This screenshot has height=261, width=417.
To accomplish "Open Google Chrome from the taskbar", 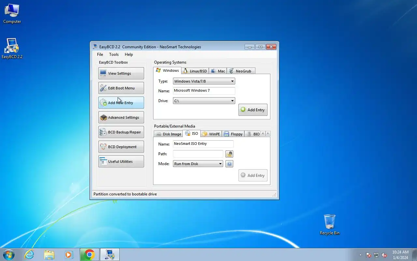I will pyautogui.click(x=90, y=254).
